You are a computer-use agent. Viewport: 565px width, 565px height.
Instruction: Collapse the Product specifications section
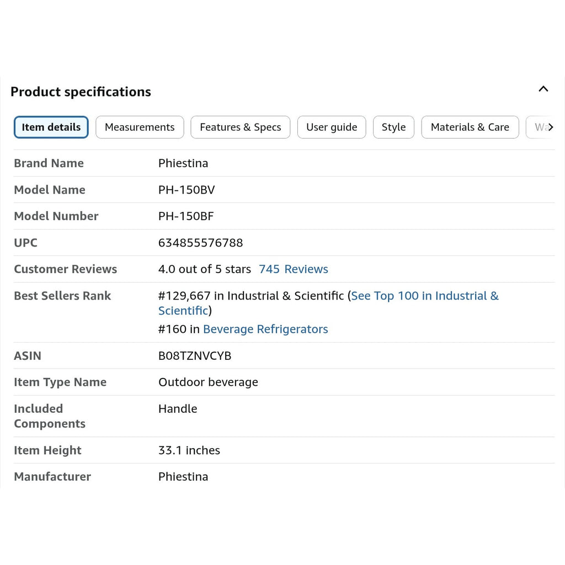coord(543,89)
